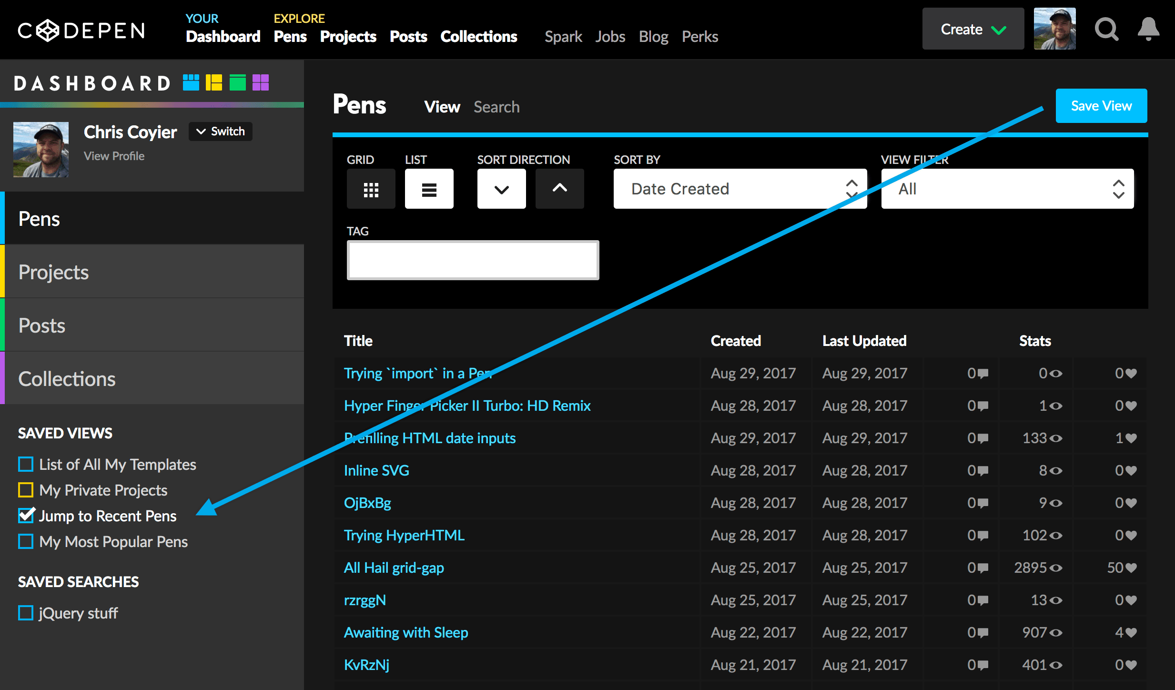The height and width of the screenshot is (690, 1175).
Task: Select Projects in dashboard sidebar
Action: [x=152, y=272]
